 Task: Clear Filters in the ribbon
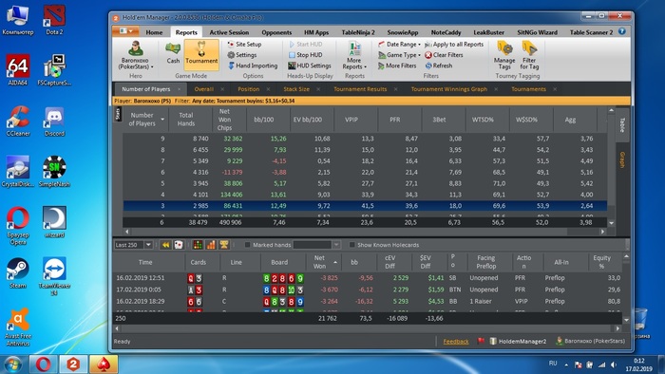point(444,55)
